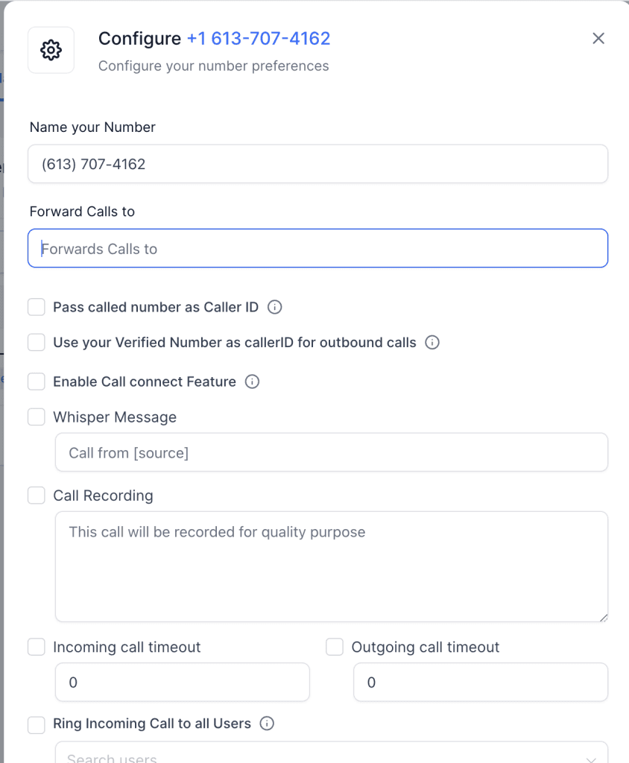629x763 pixels.
Task: Click the +1 613-707-4162 number link
Action: (x=258, y=39)
